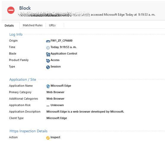Click the Log Info section header

coord(16,34)
